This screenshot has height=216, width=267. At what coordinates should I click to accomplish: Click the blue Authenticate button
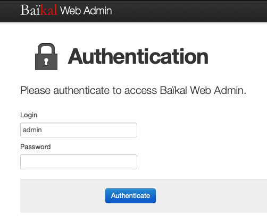point(130,196)
